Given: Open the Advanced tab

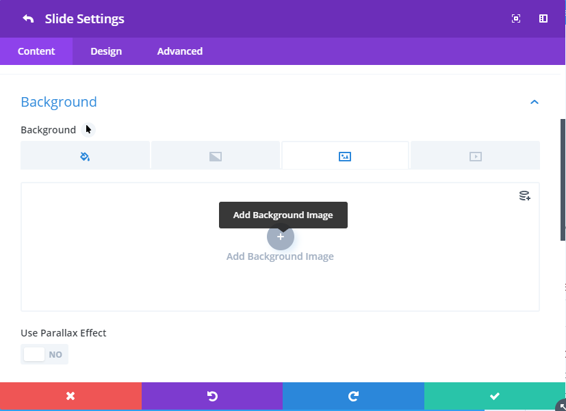Looking at the screenshot, I should [x=180, y=51].
